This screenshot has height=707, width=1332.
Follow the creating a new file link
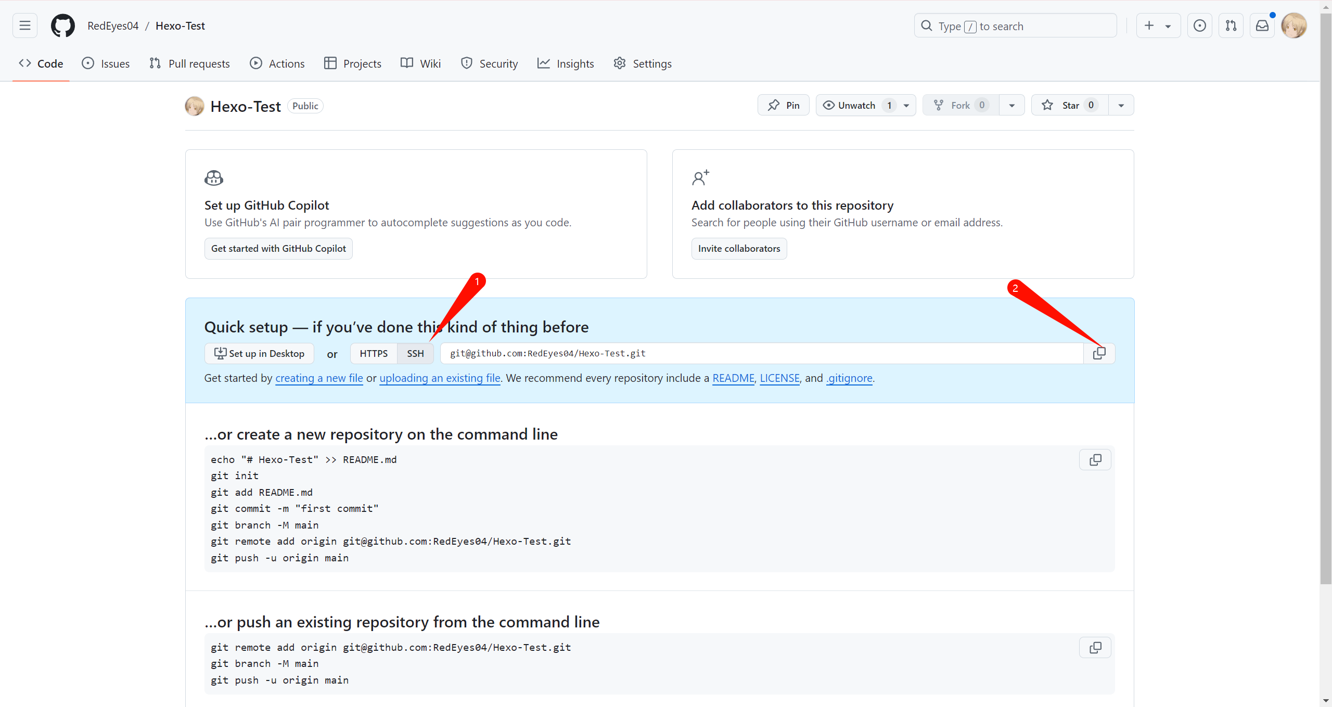point(319,378)
